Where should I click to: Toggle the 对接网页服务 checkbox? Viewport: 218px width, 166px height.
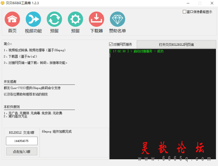tap(111, 44)
